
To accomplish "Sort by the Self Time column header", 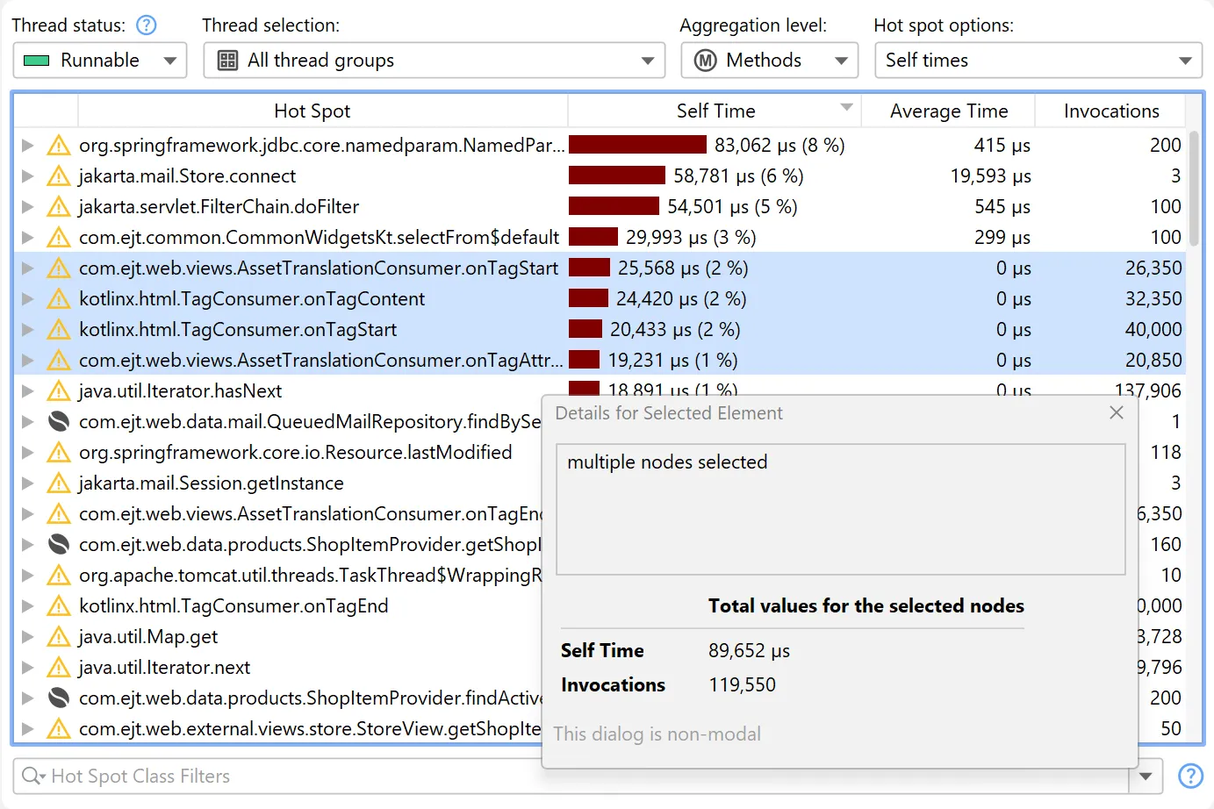I will pyautogui.click(x=716, y=111).
